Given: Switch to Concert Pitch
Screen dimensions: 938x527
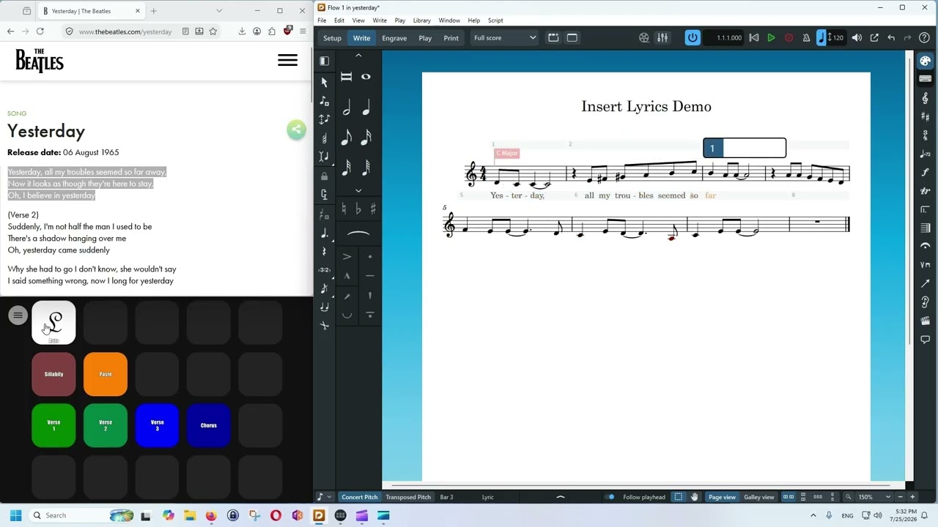Looking at the screenshot, I should 360,497.
